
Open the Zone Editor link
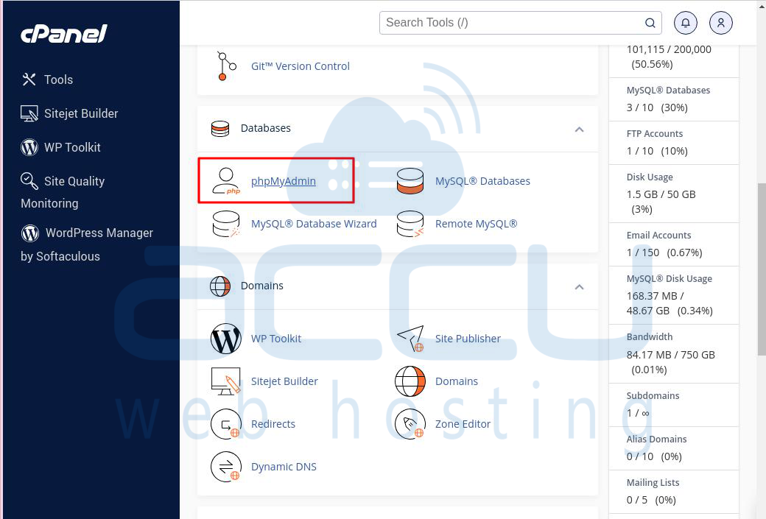[463, 424]
